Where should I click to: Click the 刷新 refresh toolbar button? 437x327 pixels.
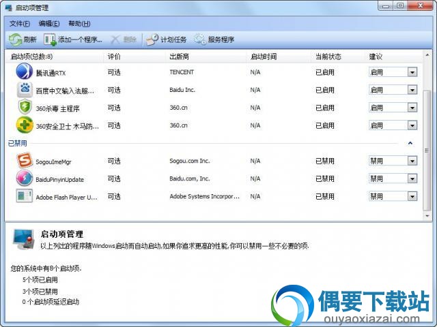pos(23,40)
